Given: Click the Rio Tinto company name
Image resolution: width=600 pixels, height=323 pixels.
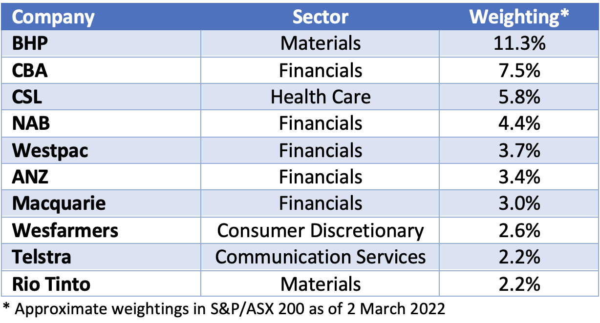Looking at the screenshot, I should [x=51, y=283].
